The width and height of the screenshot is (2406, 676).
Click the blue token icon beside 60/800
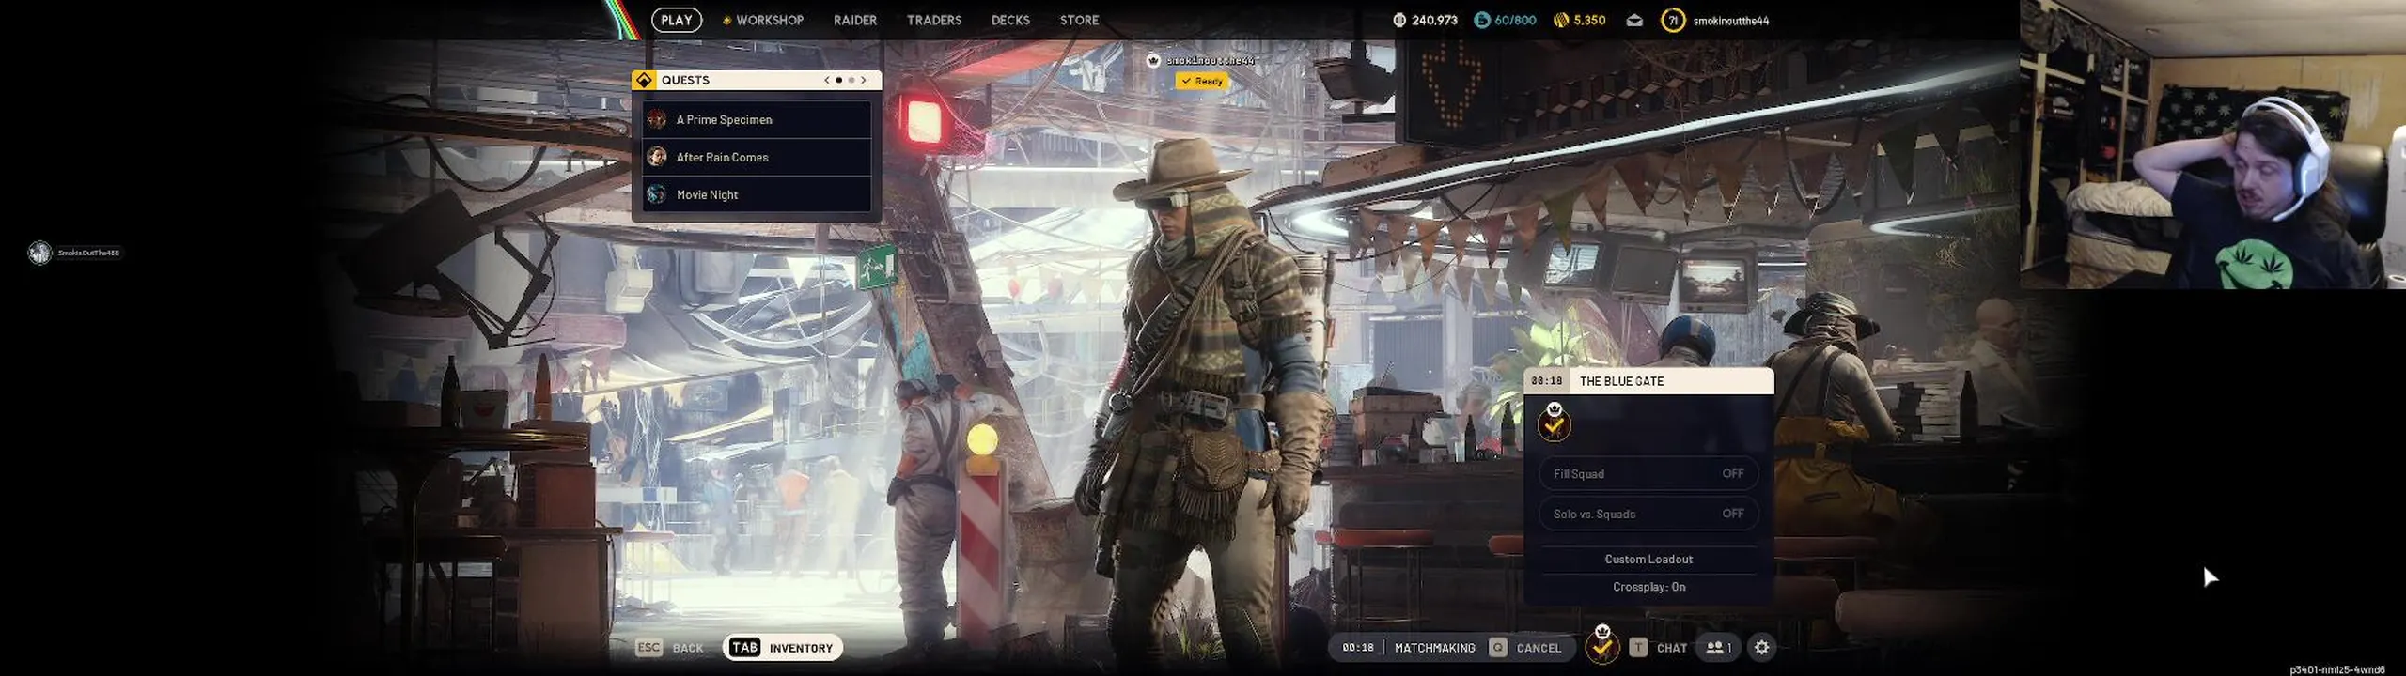1481,20
